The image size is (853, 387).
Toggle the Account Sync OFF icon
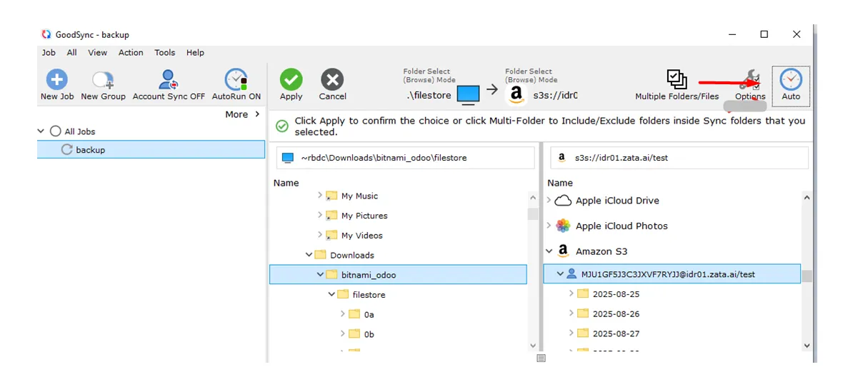pos(168,80)
